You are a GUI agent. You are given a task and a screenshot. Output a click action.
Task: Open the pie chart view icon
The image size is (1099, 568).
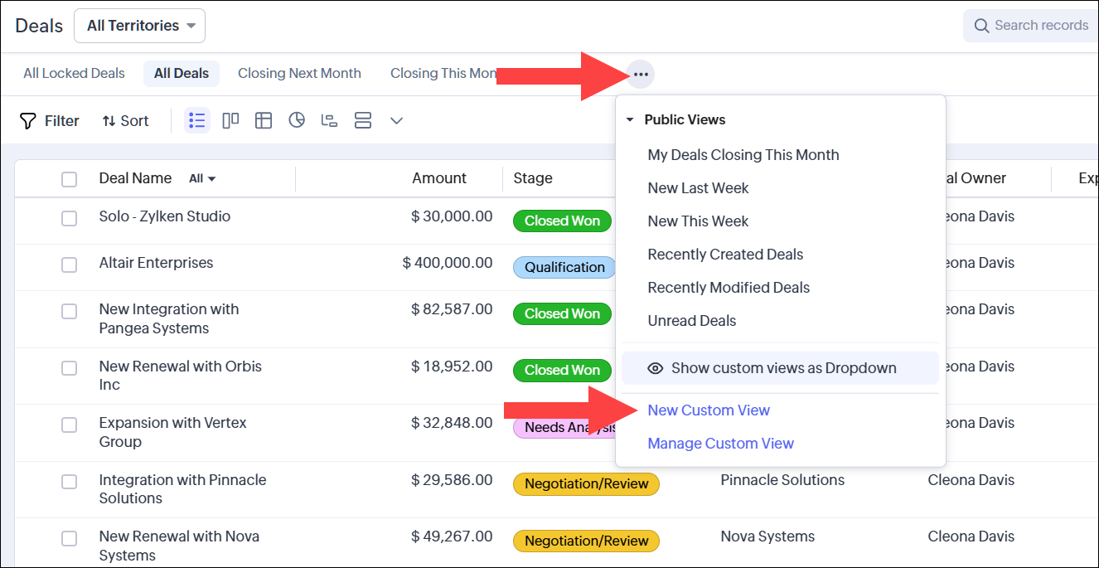click(297, 120)
